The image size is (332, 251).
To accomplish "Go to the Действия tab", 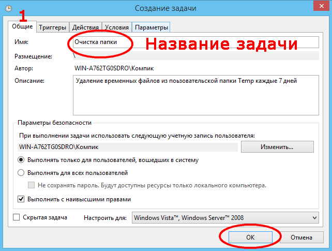I will tap(85, 27).
